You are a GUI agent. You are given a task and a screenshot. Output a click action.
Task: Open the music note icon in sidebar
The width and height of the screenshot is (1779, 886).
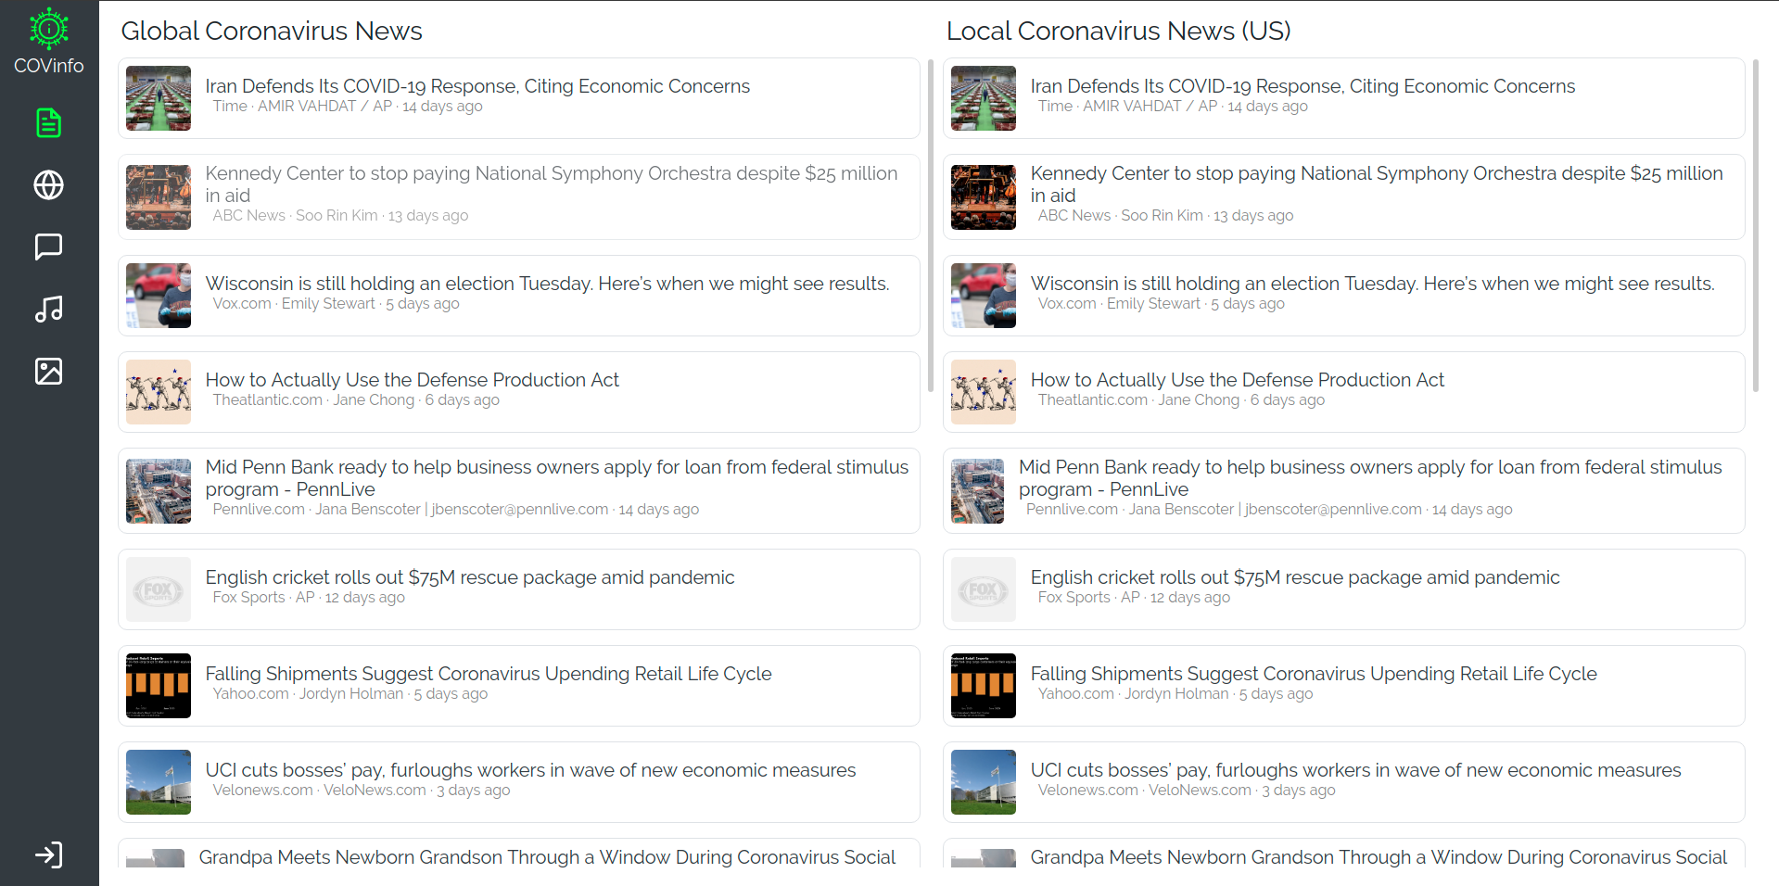[x=49, y=309]
